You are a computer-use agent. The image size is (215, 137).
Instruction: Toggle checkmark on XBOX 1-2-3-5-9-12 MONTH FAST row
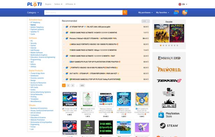point(64,56)
